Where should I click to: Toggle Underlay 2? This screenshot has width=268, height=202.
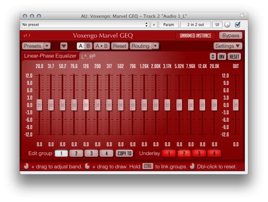[x=184, y=153]
